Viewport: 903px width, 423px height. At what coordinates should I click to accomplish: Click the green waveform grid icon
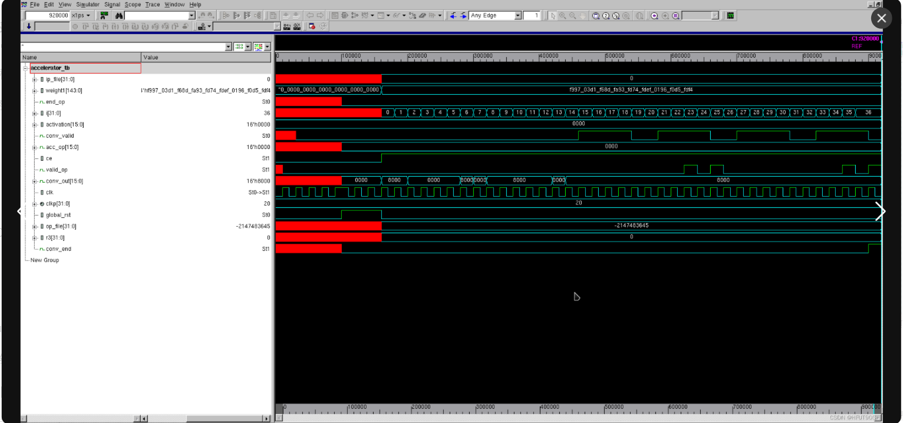point(730,15)
